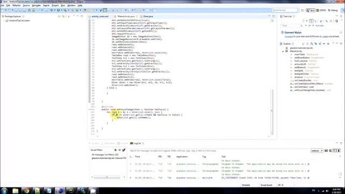Select mainTable in Outline
The image size is (345, 194).
(x=300, y=54)
